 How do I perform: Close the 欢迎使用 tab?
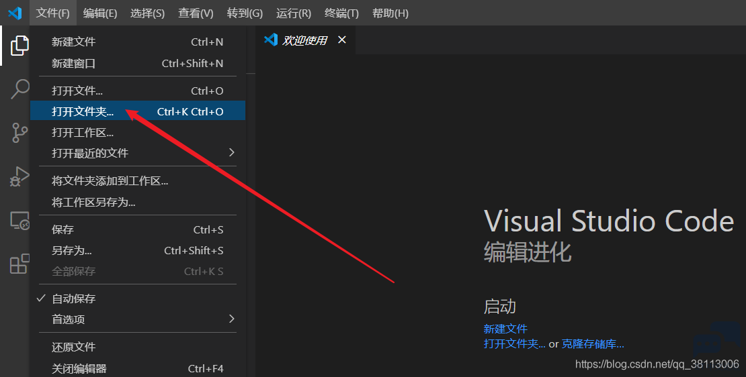(x=341, y=40)
